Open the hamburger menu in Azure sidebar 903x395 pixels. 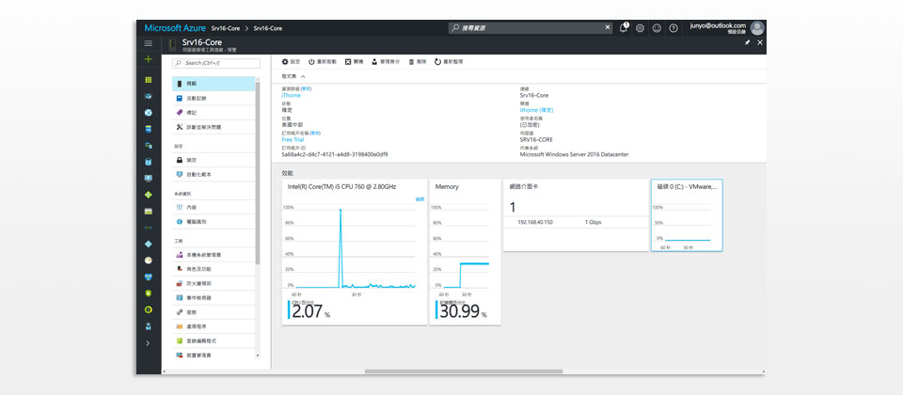point(149,43)
